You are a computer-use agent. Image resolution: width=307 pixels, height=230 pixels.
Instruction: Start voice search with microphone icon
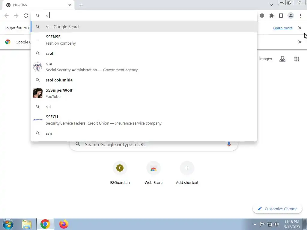pyautogui.click(x=229, y=144)
